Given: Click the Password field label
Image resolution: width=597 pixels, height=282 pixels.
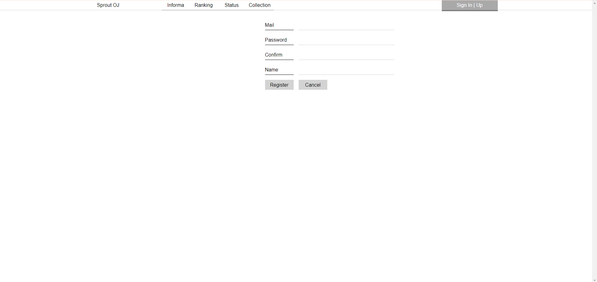Looking at the screenshot, I should (276, 40).
